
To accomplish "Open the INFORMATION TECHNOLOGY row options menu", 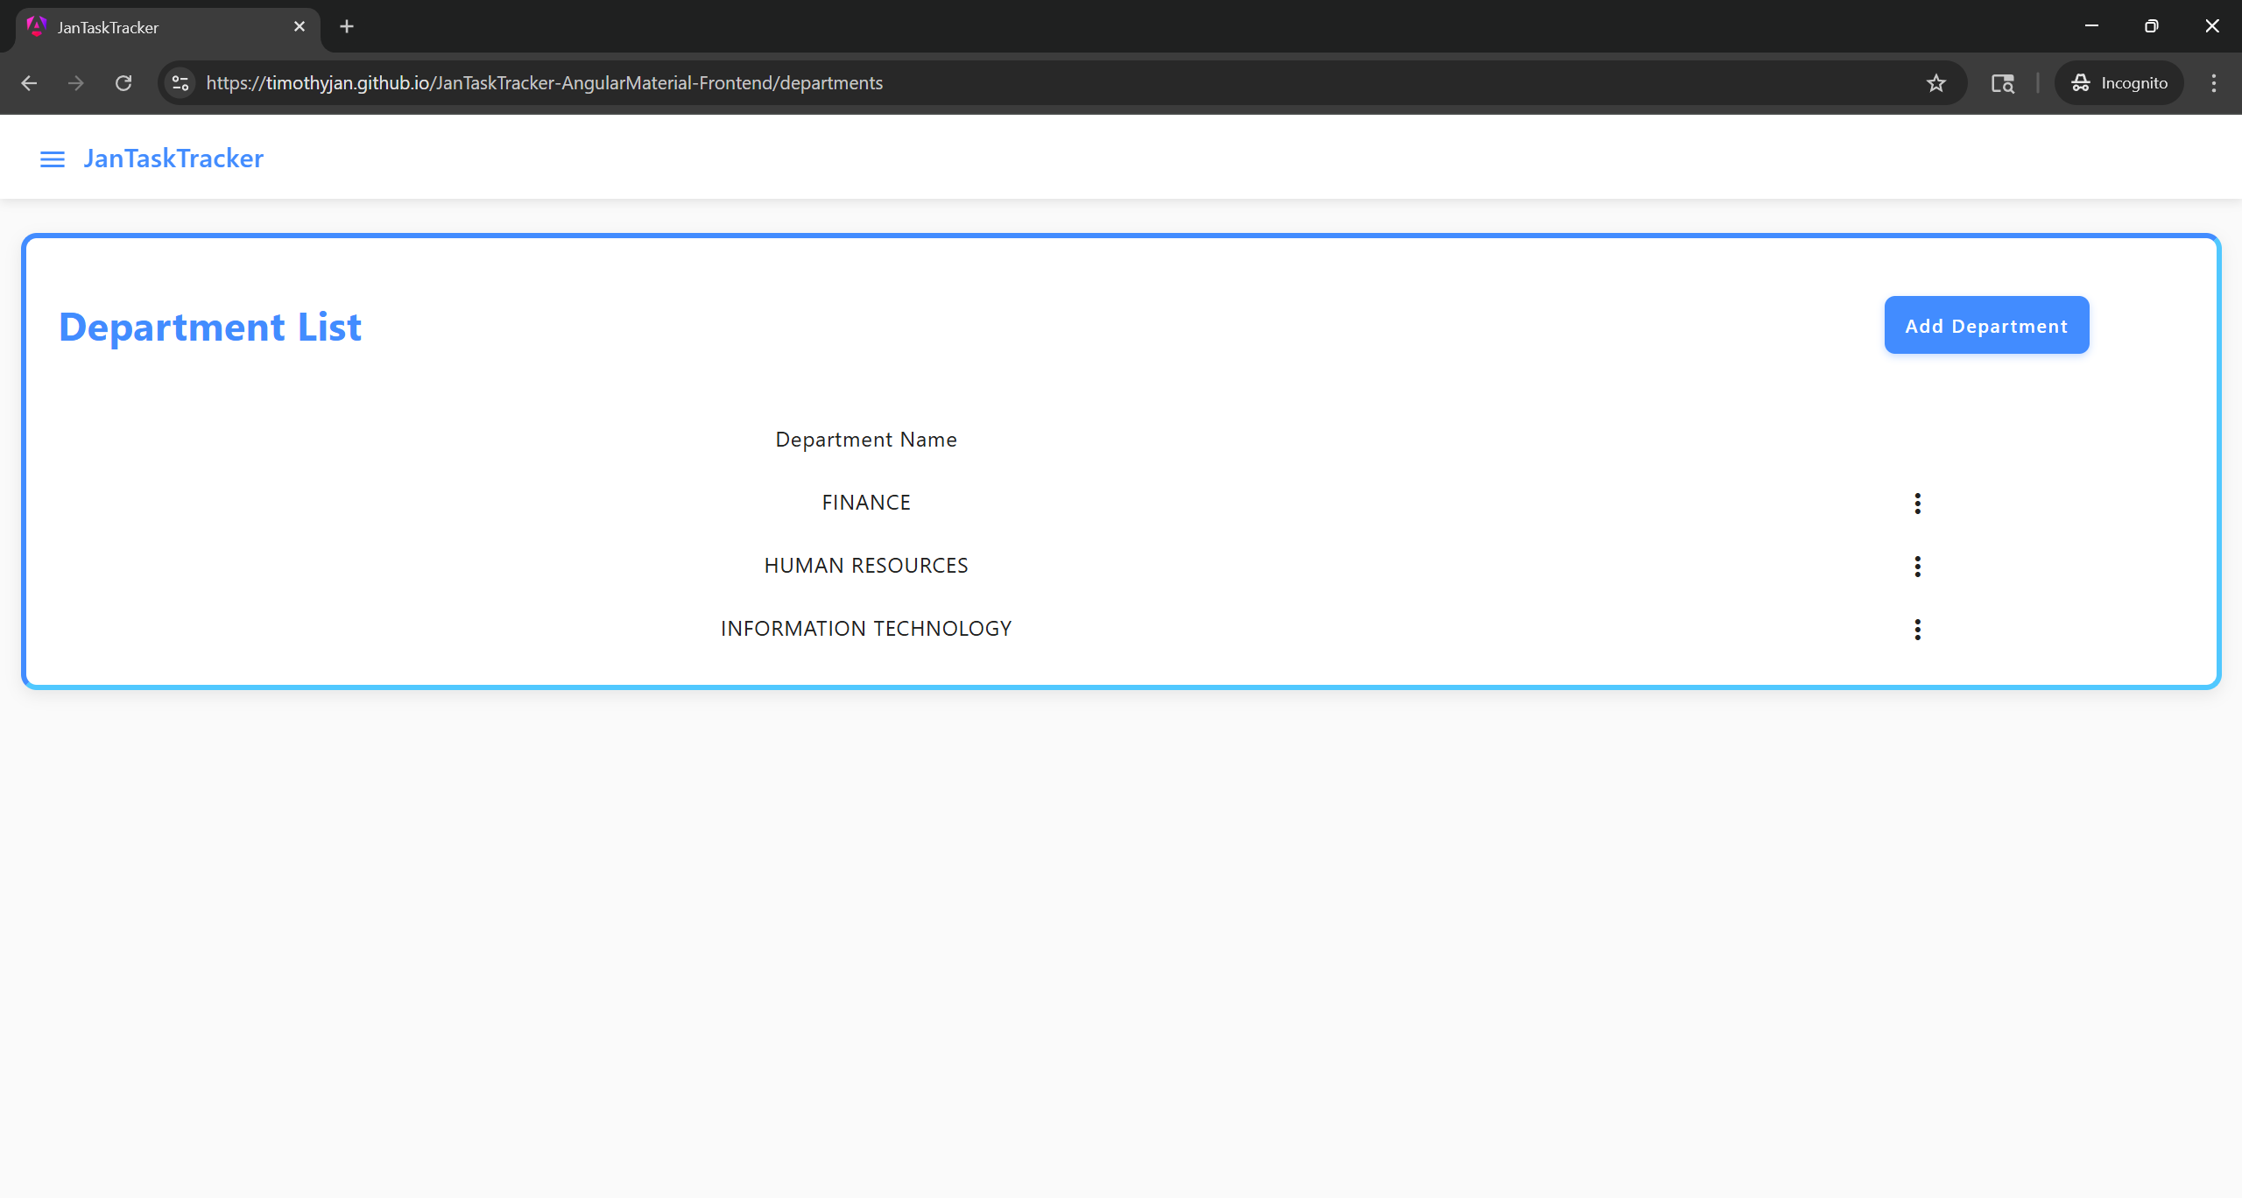I will [1917, 630].
